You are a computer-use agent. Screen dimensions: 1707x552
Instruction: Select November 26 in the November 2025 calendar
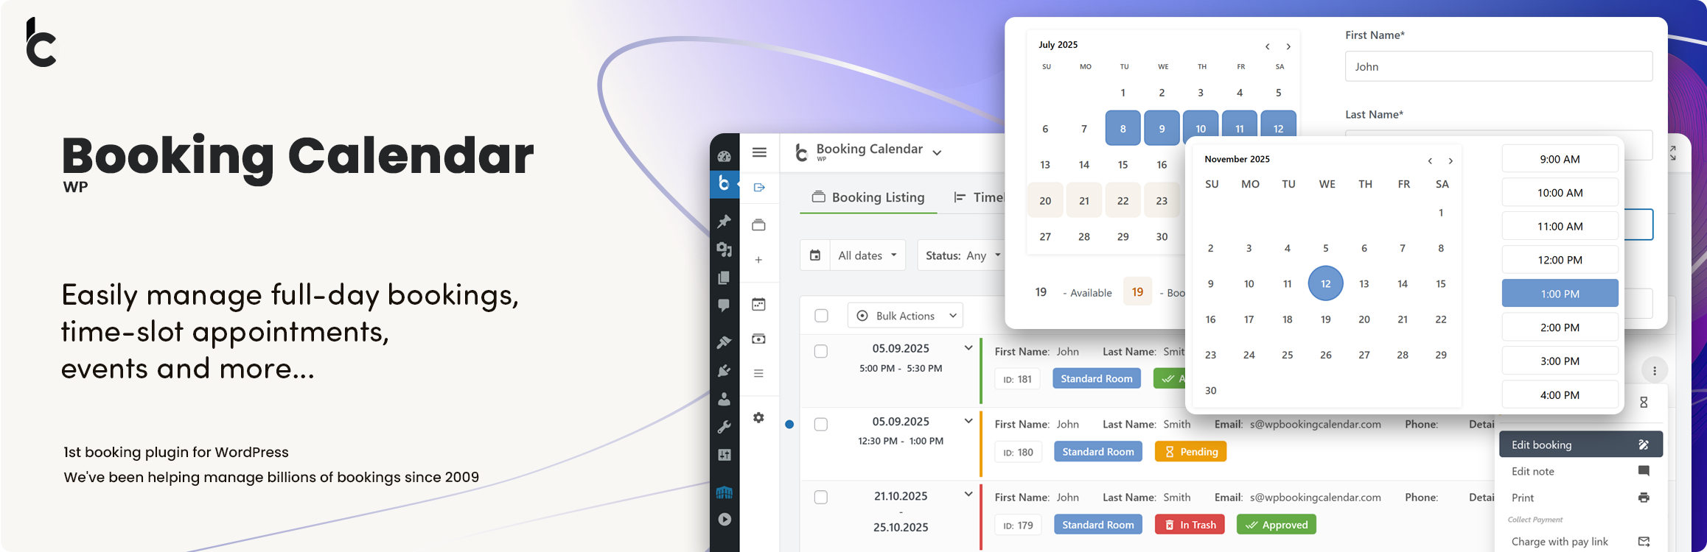pos(1325,355)
